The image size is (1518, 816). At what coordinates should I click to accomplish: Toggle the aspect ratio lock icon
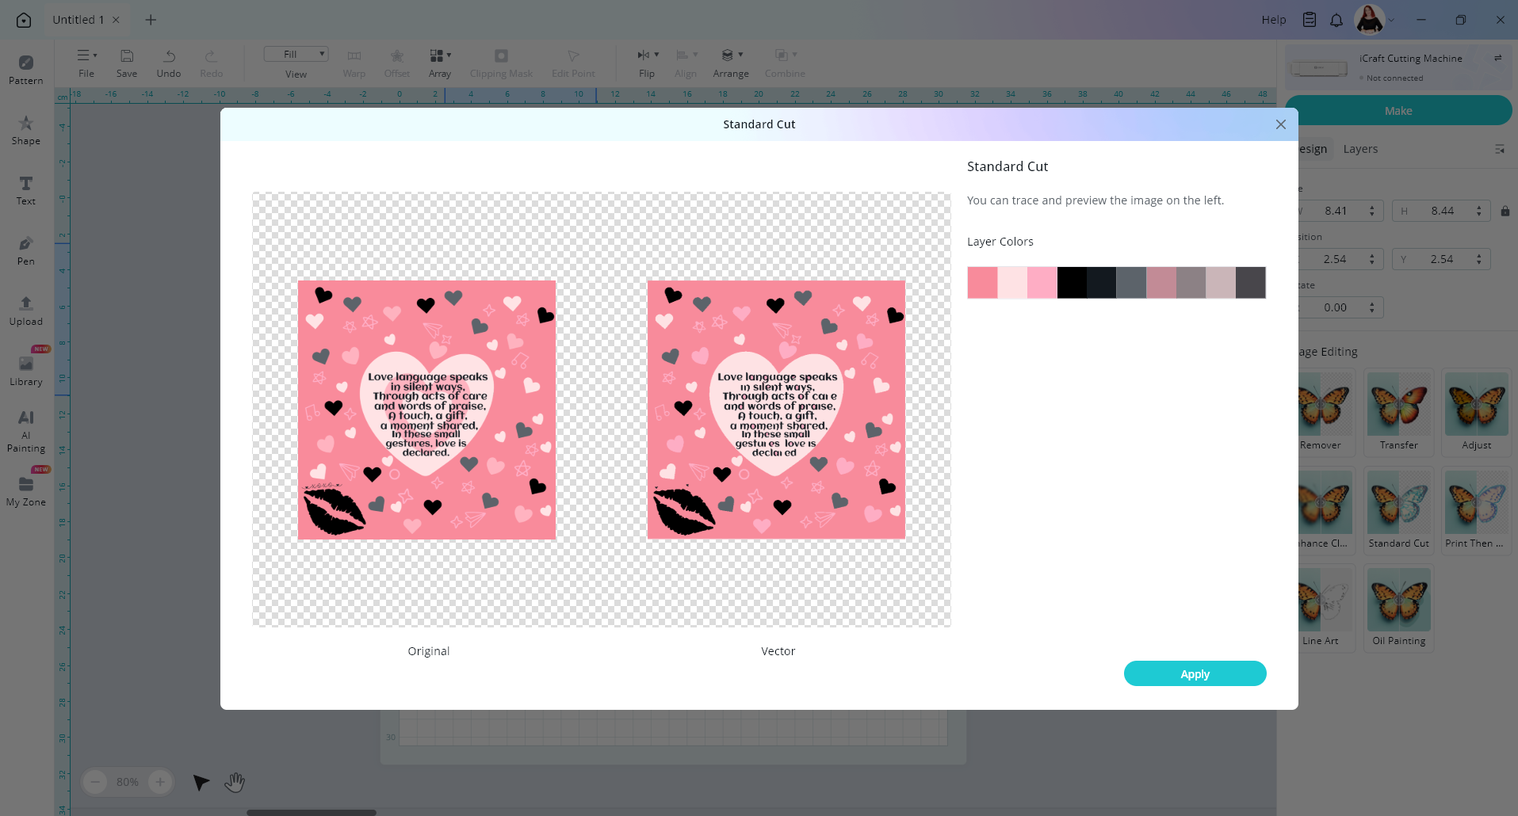[x=1505, y=211]
